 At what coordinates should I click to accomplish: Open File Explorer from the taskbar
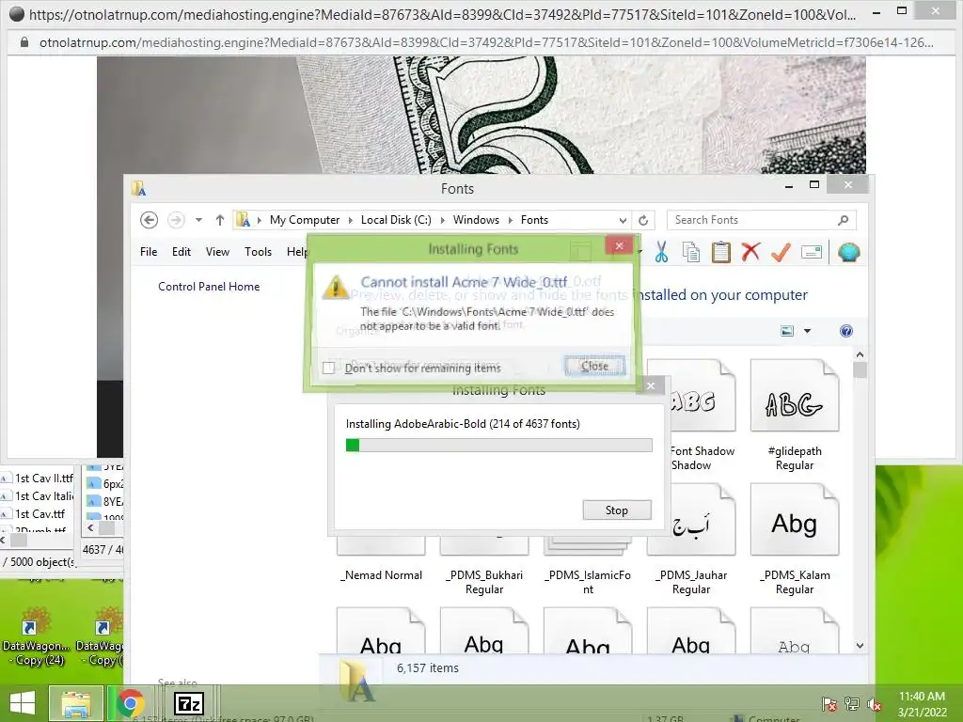tap(76, 703)
